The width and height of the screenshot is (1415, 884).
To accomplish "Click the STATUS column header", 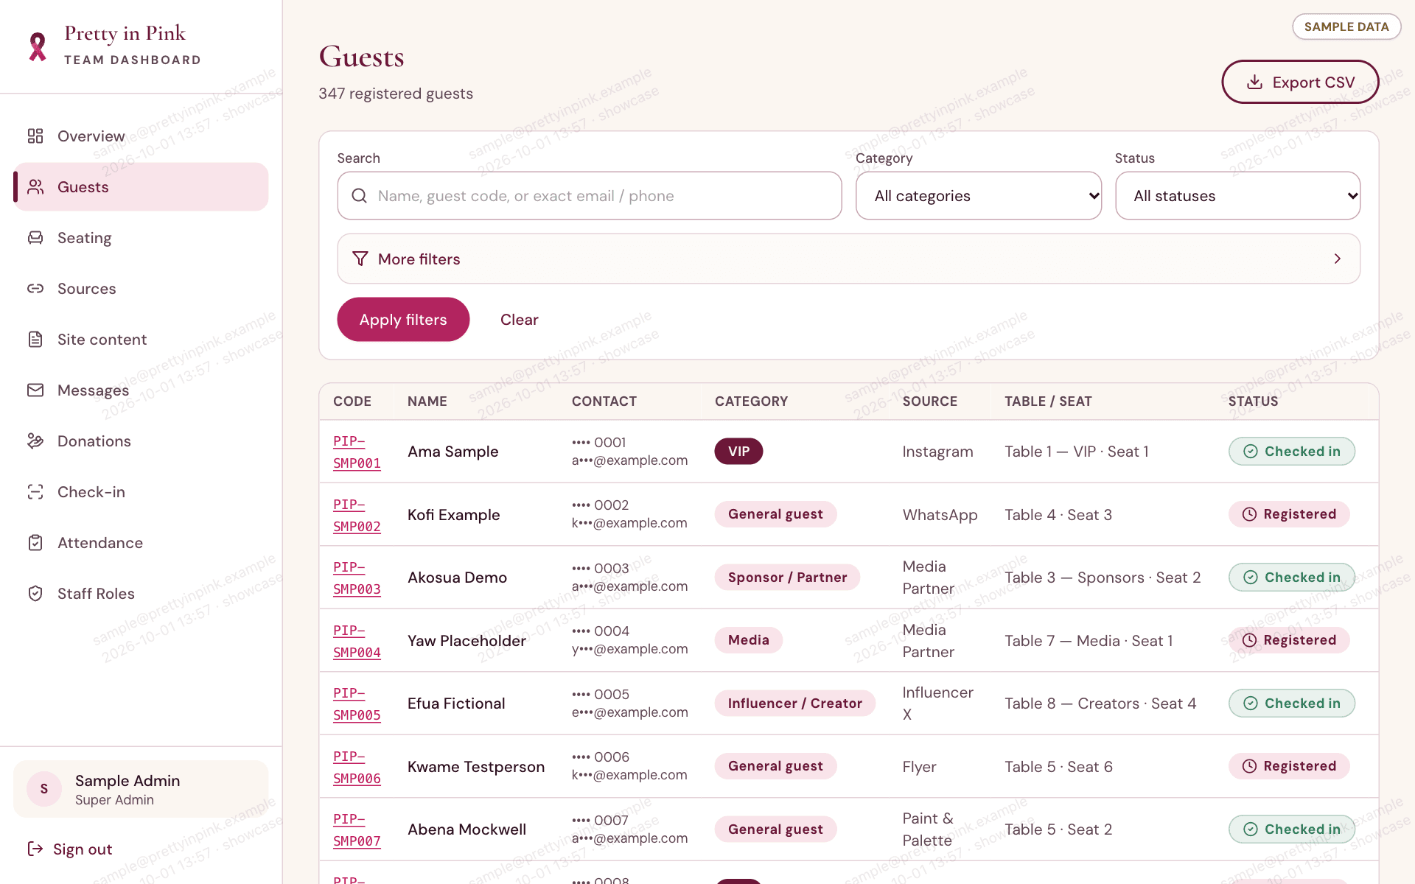I will (x=1253, y=401).
